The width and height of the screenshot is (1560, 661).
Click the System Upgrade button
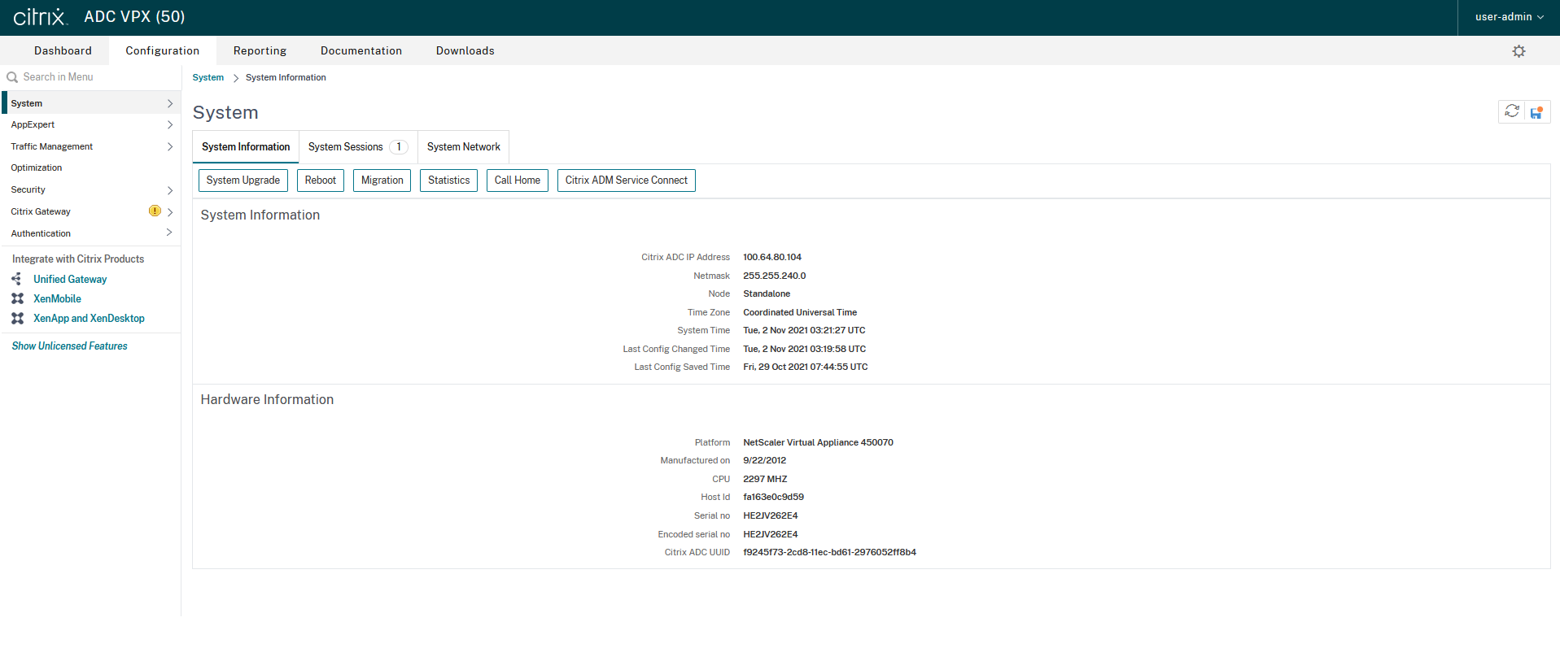(243, 180)
